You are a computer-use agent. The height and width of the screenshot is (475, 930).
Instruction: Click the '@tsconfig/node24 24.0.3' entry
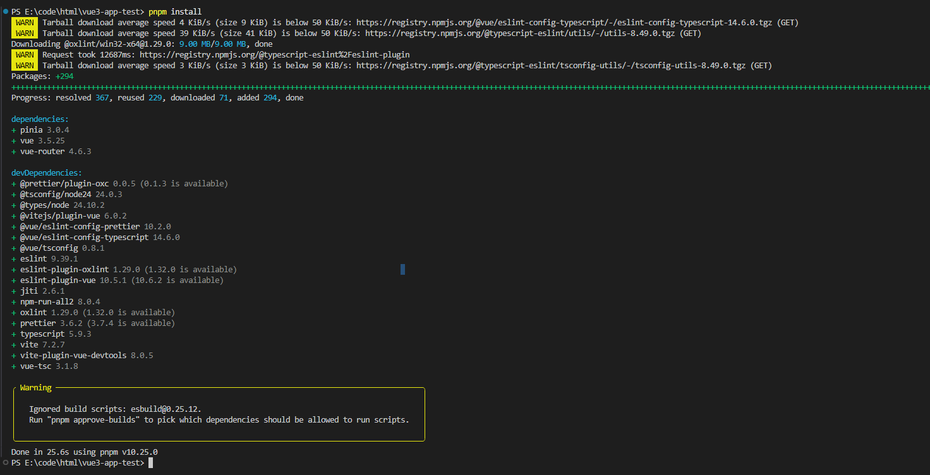point(67,195)
